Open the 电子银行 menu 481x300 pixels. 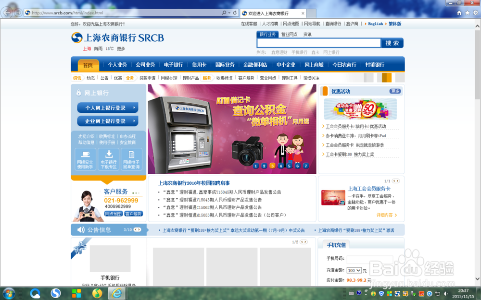173,65
